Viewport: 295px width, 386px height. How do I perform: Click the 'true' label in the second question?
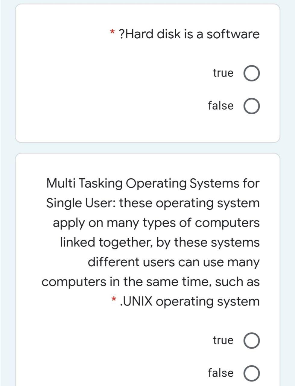pos(223,340)
